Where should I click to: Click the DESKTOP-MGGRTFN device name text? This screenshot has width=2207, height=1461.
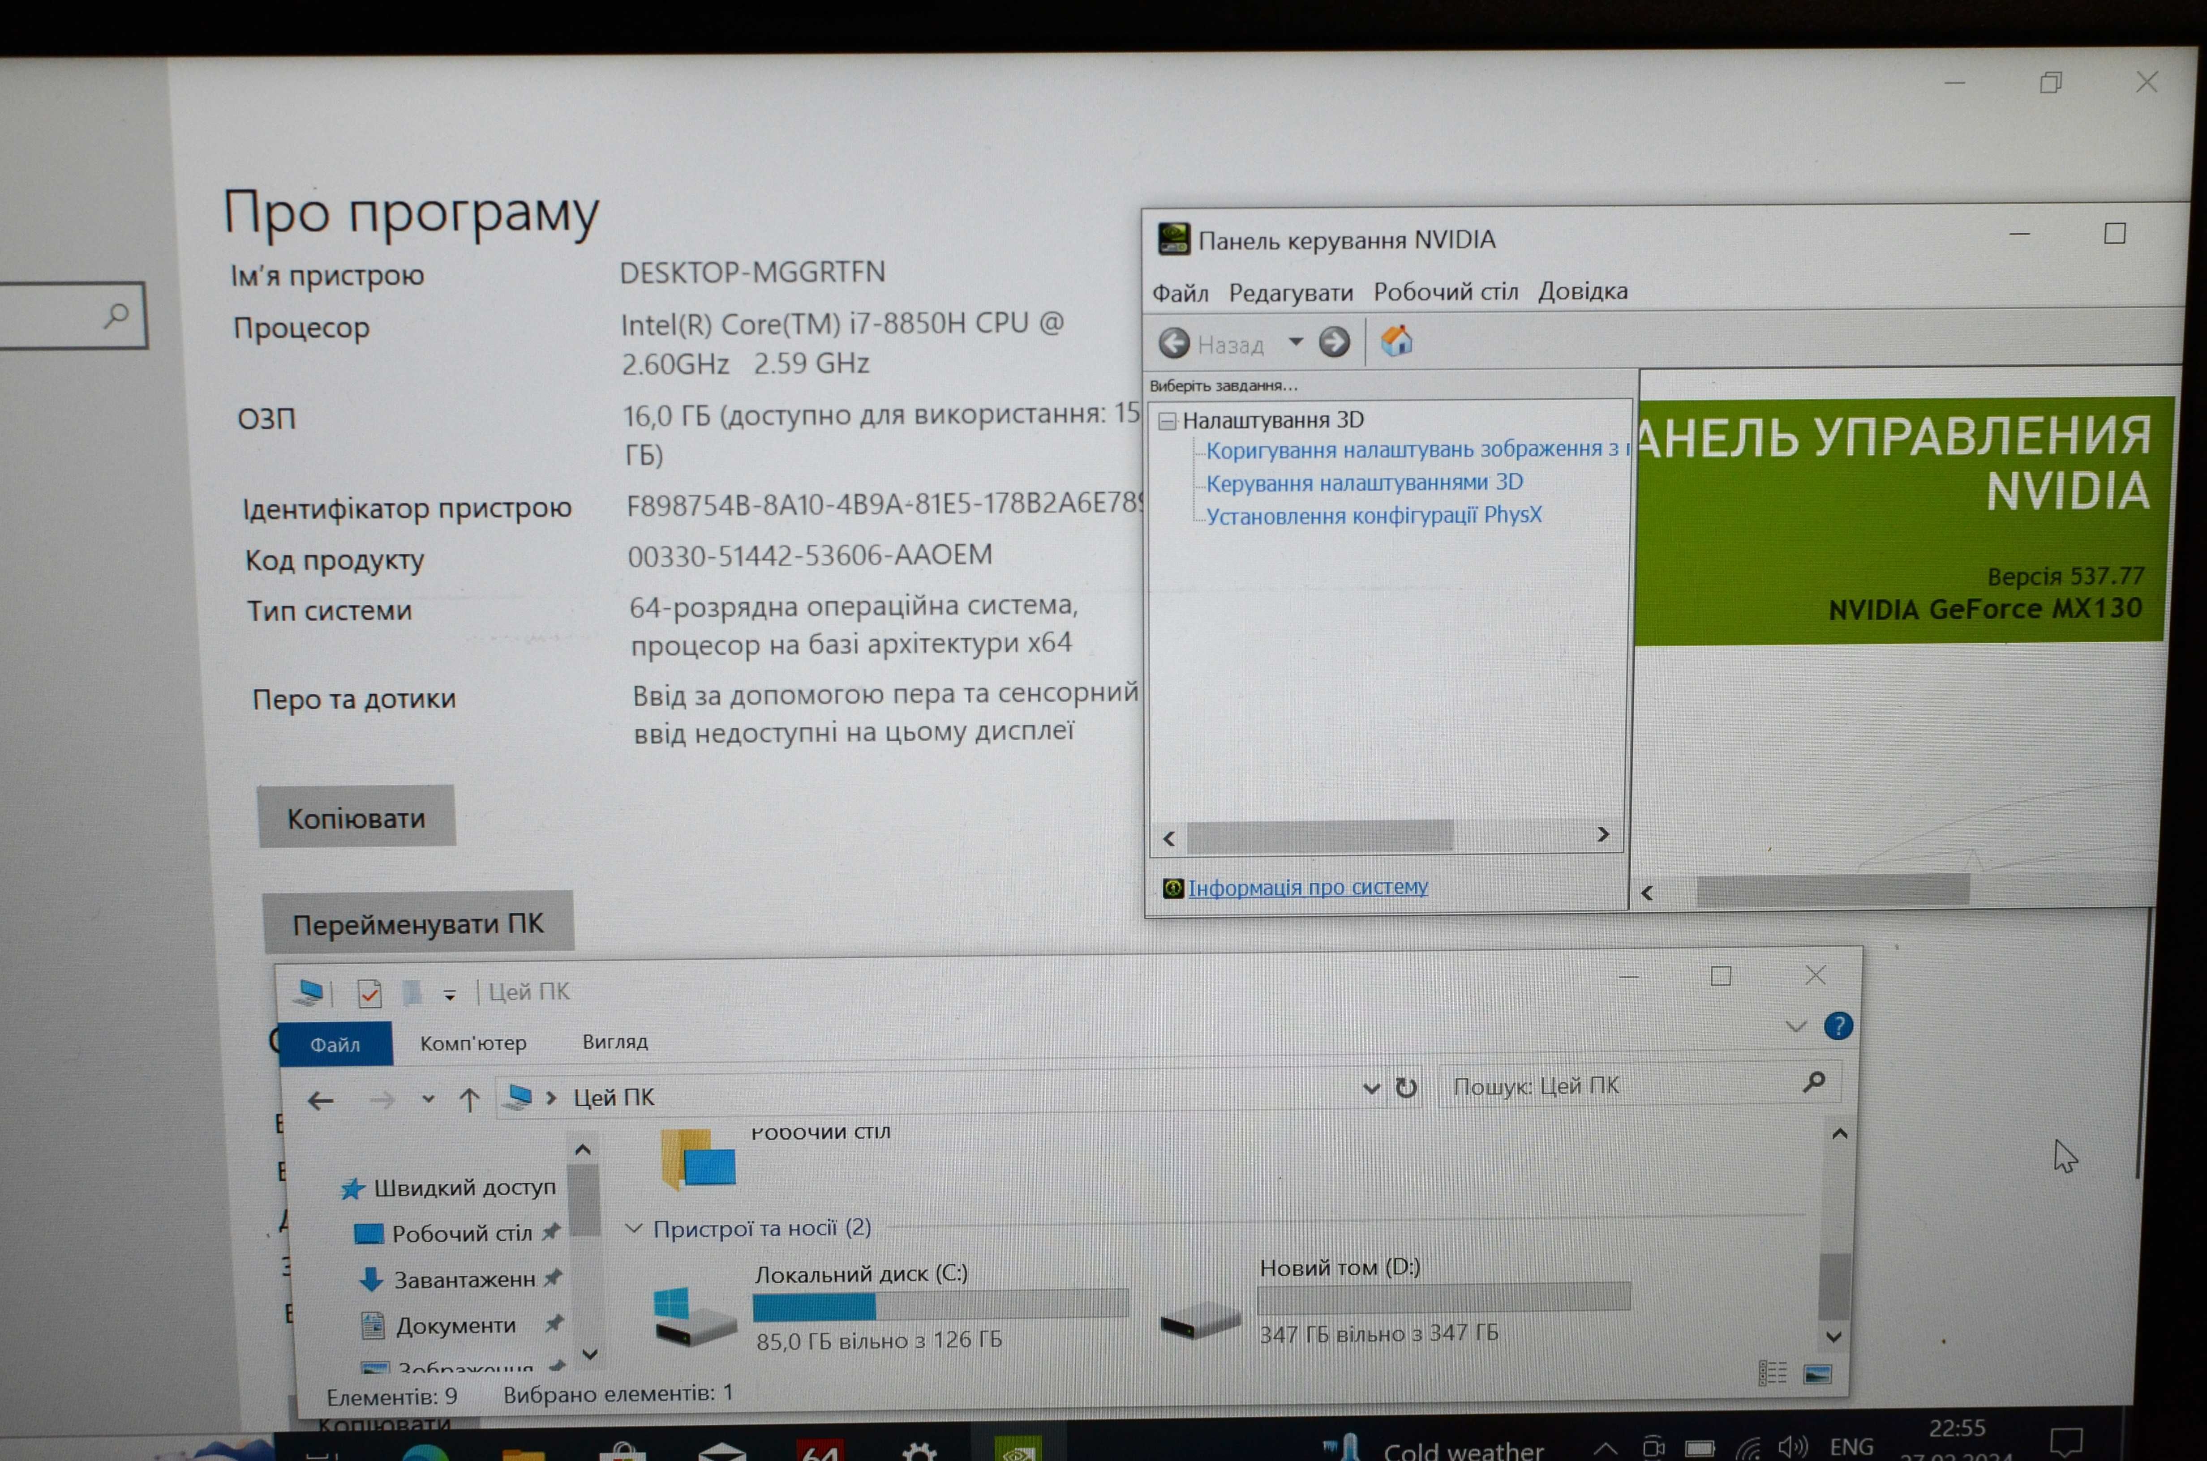pyautogui.click(x=752, y=272)
